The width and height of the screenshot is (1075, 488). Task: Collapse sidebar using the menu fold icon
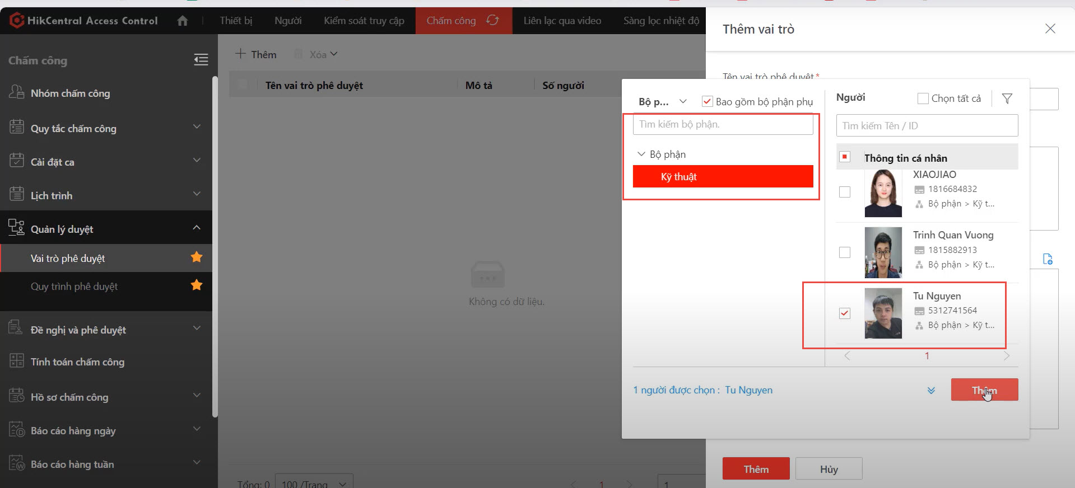click(x=201, y=60)
